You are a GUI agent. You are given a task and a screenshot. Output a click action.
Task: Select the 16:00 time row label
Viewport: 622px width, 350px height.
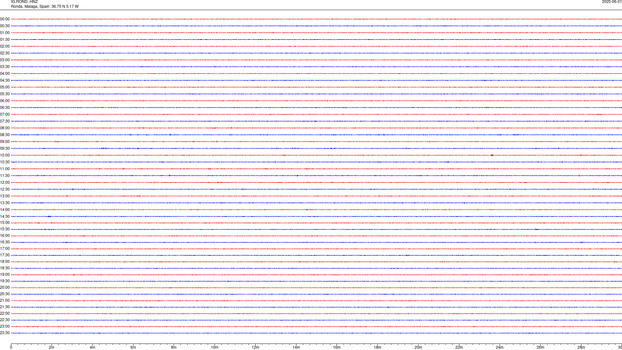(5, 236)
